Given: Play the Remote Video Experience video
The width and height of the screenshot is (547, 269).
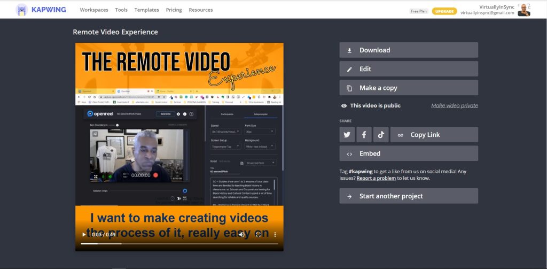Looking at the screenshot, I should (83, 234).
